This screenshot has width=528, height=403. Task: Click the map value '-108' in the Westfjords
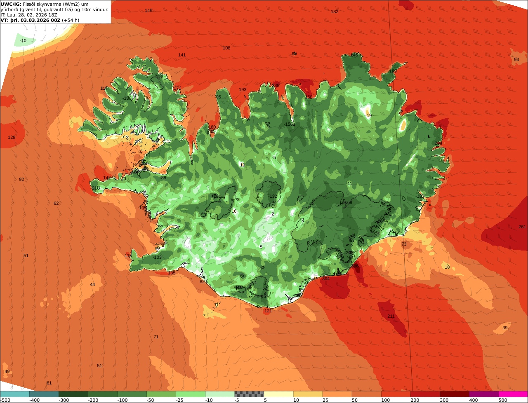click(x=127, y=98)
